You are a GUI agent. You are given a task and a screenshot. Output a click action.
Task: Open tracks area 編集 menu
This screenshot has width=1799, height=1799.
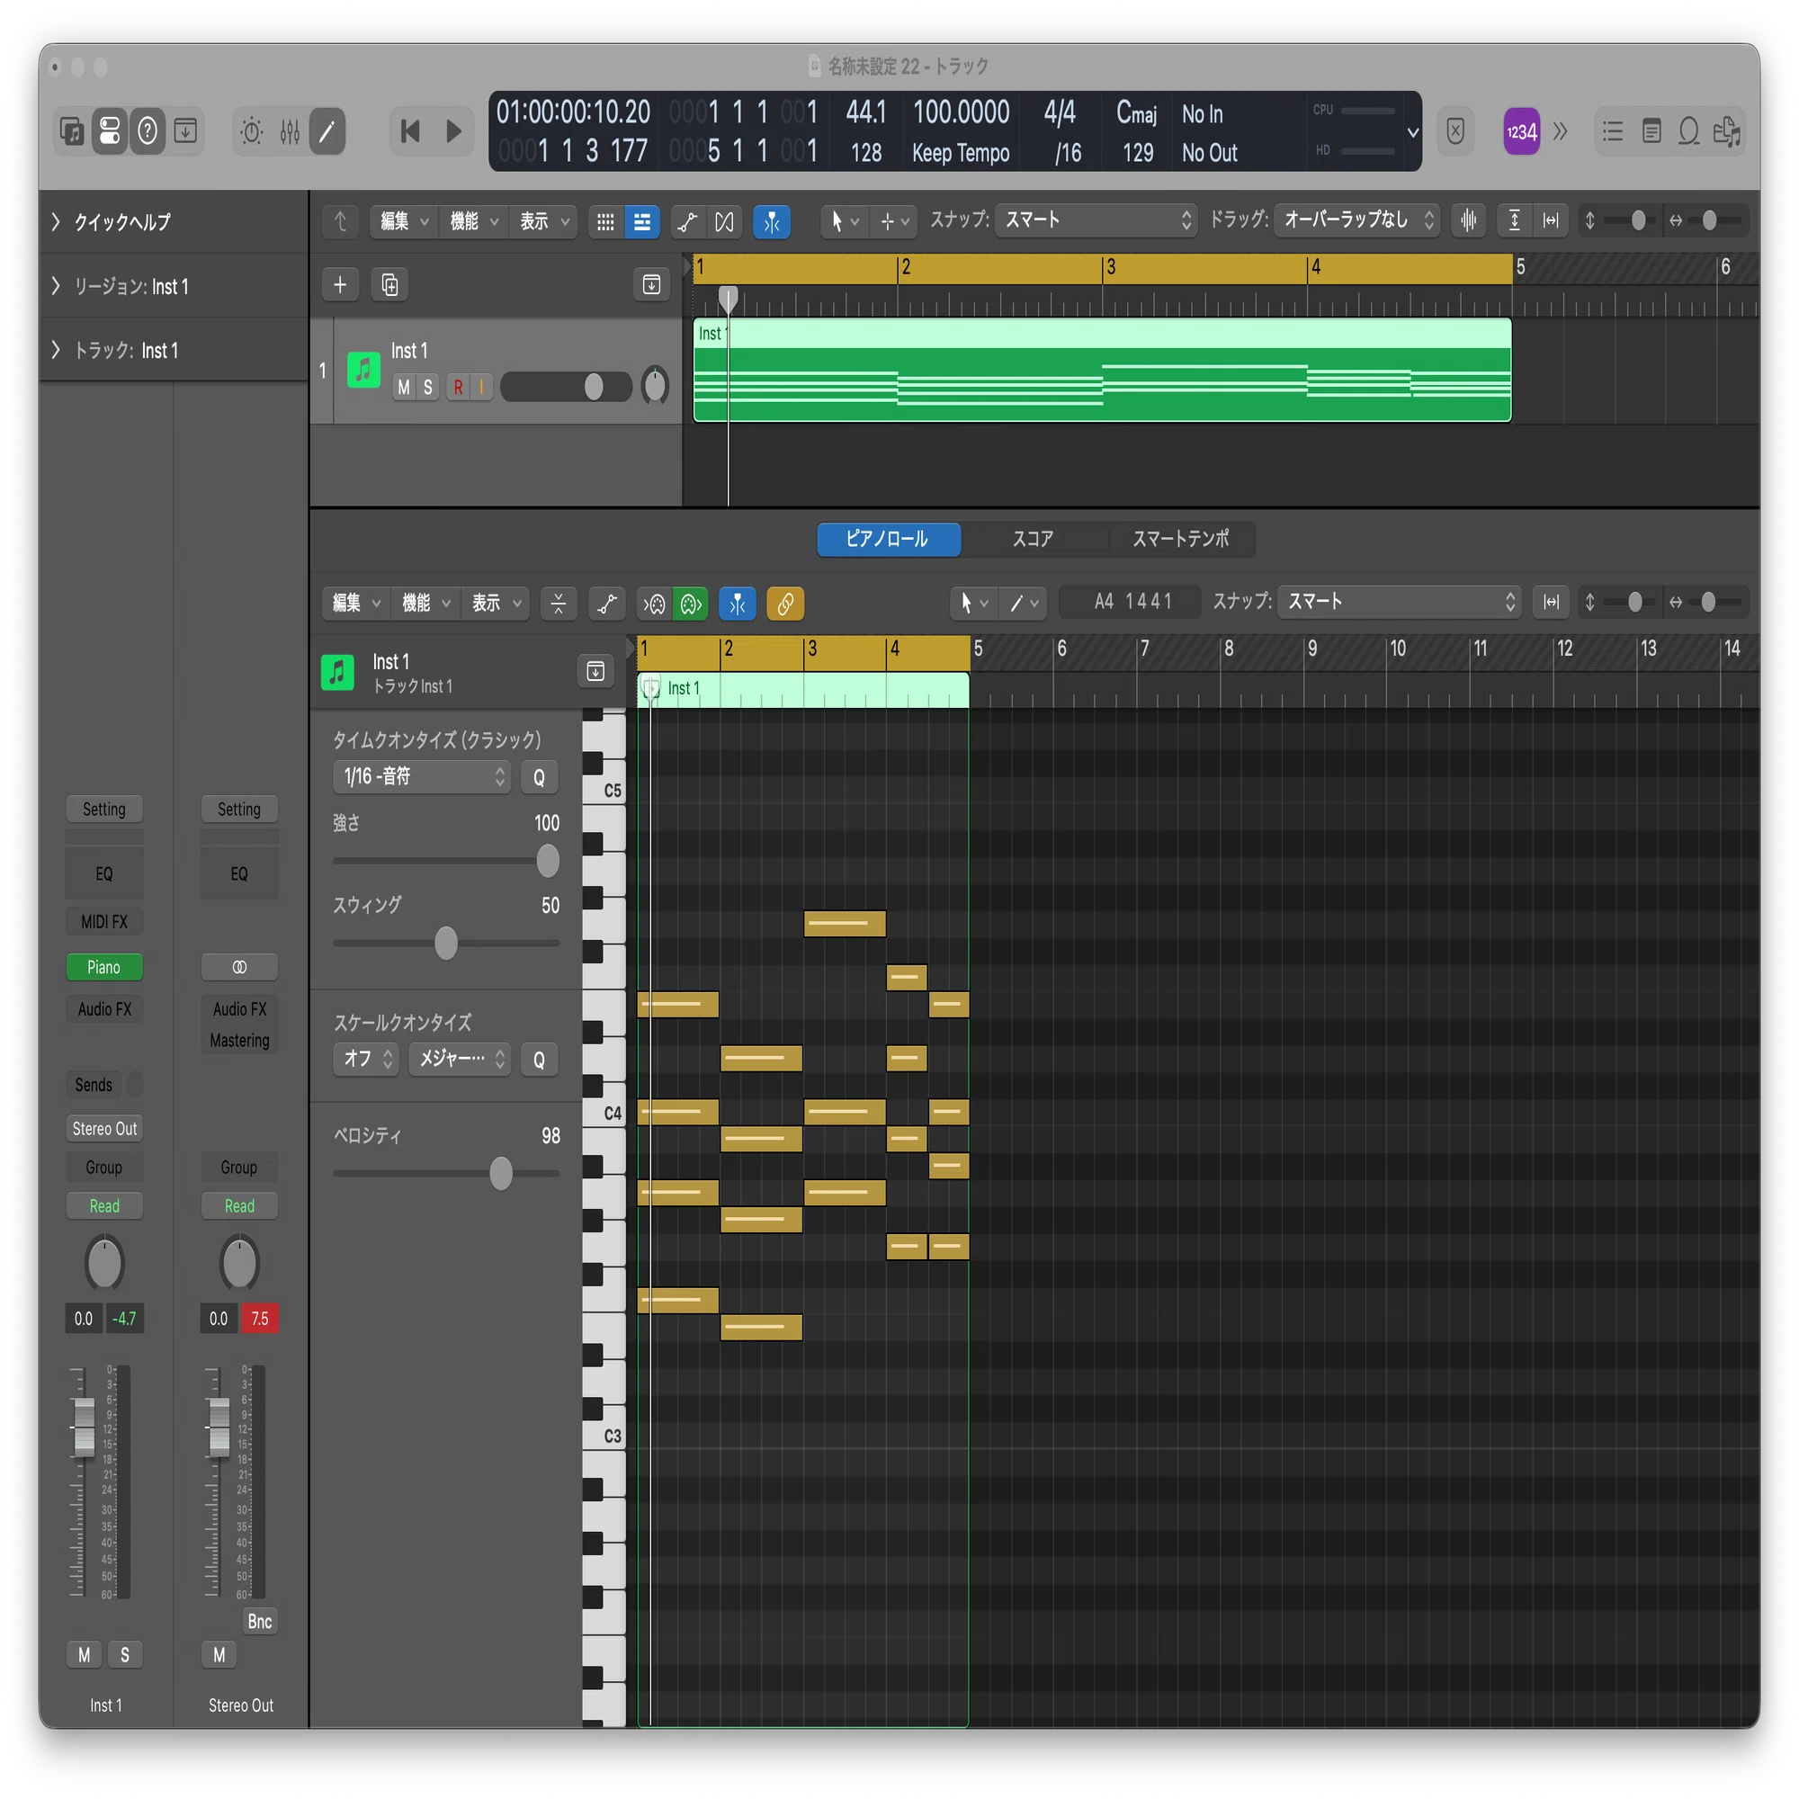click(x=404, y=221)
